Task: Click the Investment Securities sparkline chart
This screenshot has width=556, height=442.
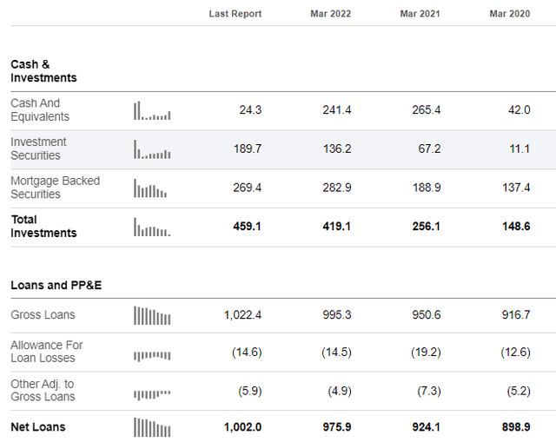Action: [x=152, y=149]
